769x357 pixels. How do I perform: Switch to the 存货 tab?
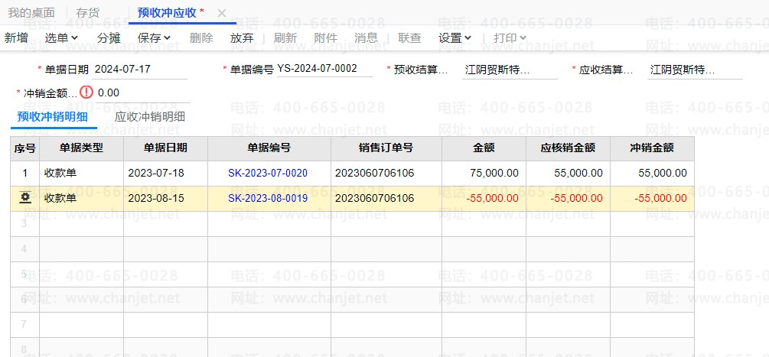pyautogui.click(x=88, y=13)
